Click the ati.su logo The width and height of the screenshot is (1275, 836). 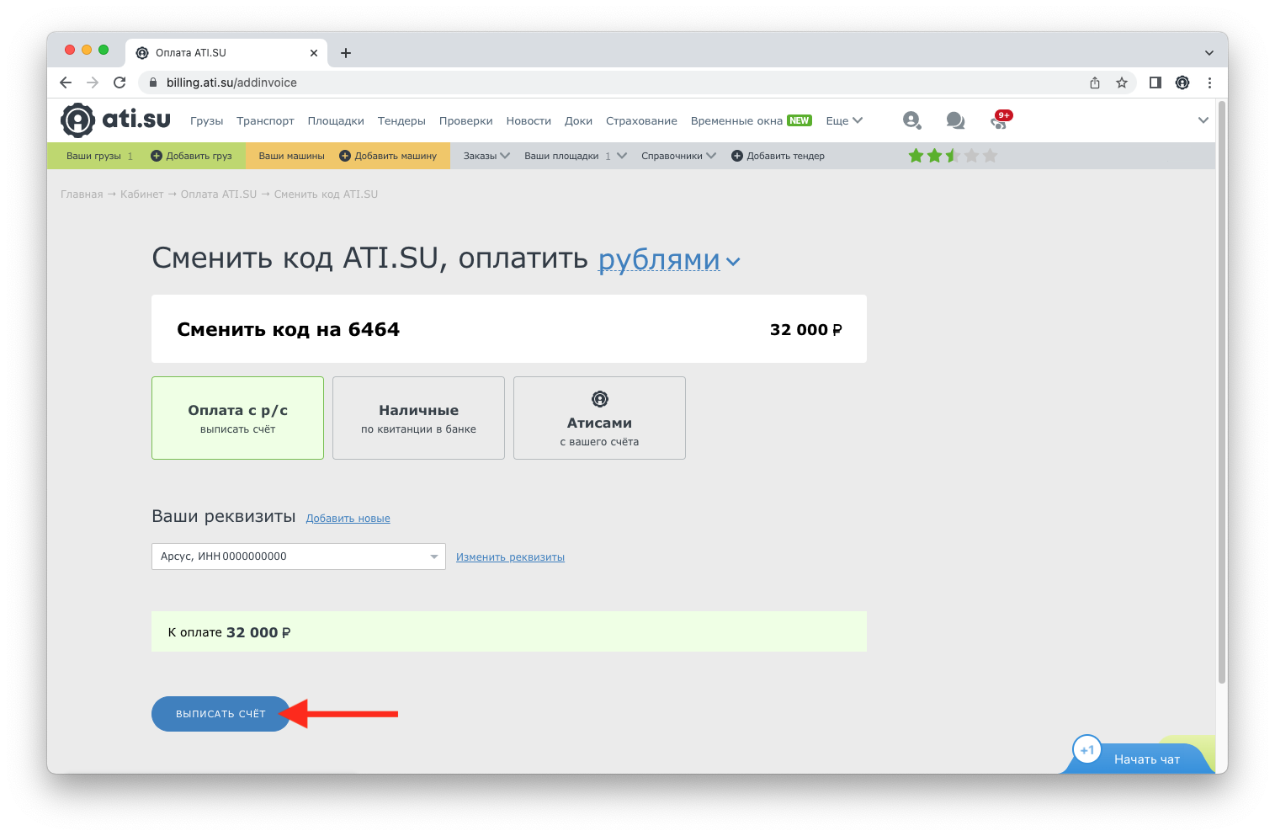pyautogui.click(x=115, y=120)
